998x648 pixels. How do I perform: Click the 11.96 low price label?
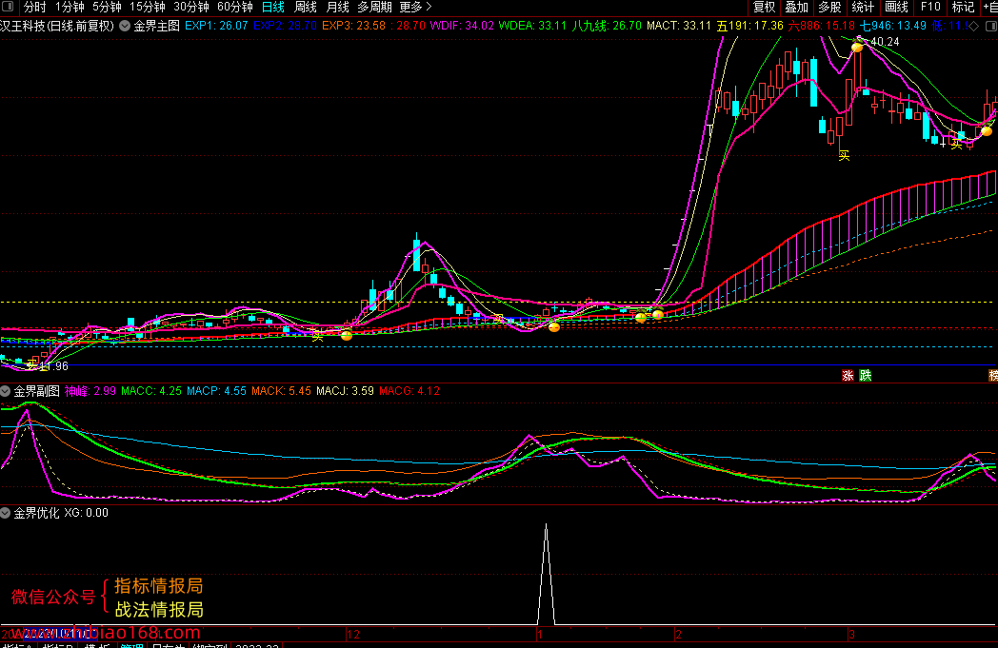pyautogui.click(x=54, y=366)
